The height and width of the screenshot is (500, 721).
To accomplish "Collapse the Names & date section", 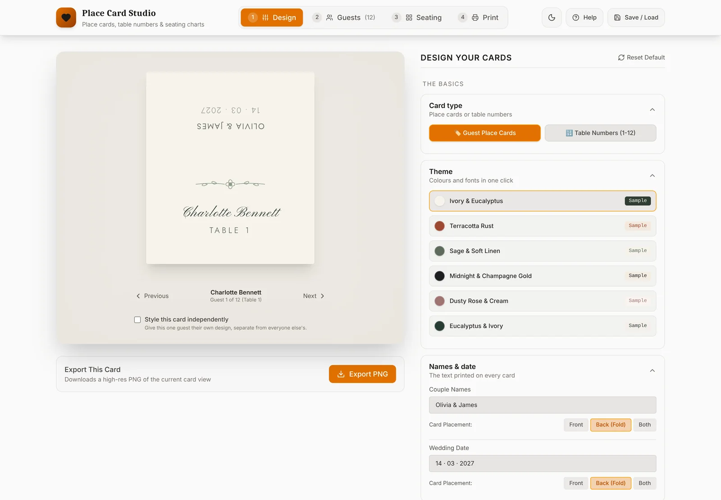I will [652, 371].
